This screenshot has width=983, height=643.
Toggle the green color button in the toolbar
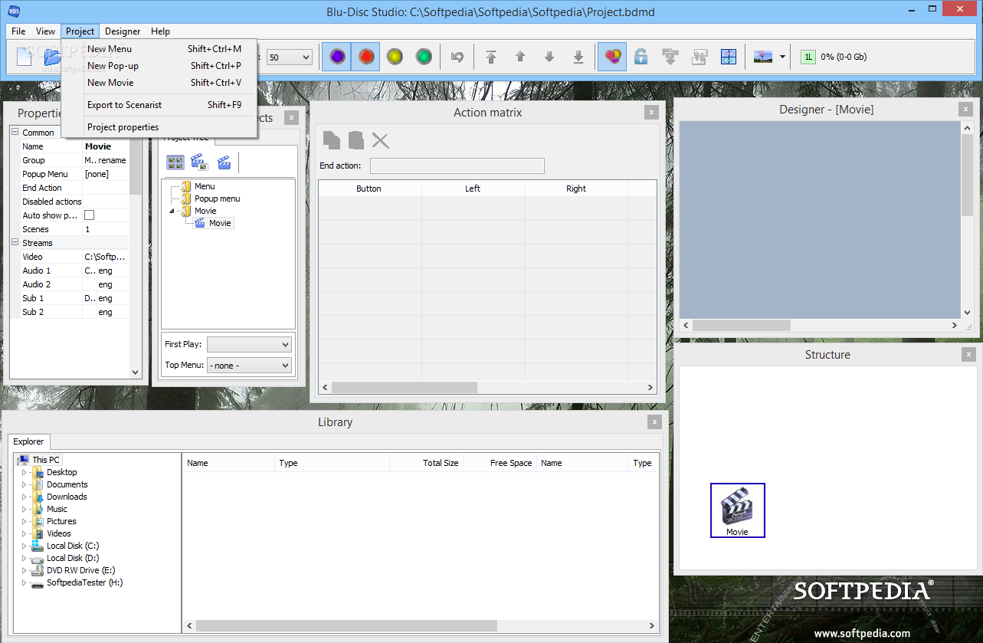pyautogui.click(x=424, y=57)
